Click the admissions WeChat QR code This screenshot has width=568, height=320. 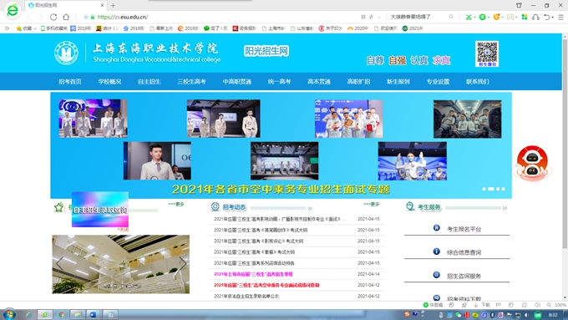[487, 53]
